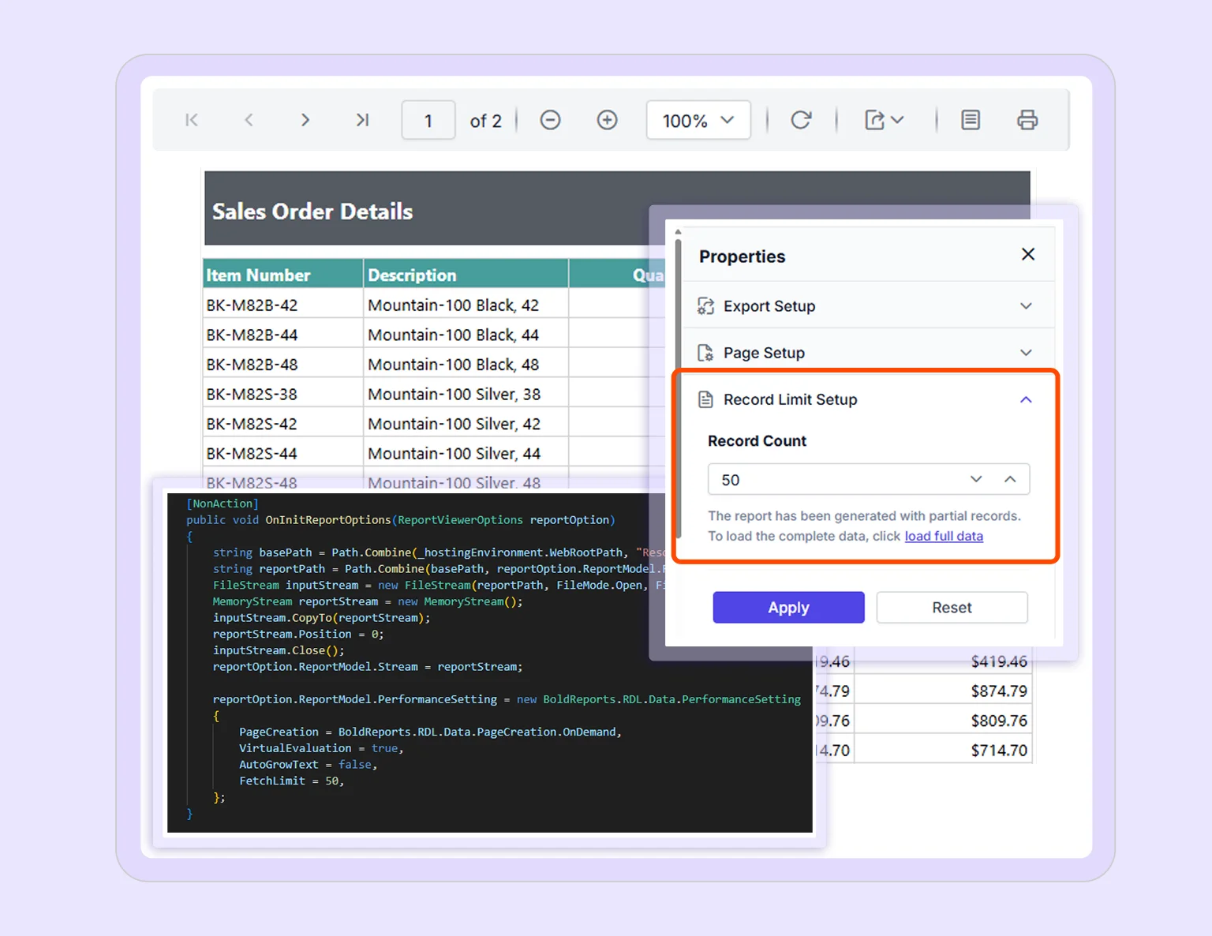The width and height of the screenshot is (1212, 936).
Task: Go to the last page of the report
Action: point(362,120)
